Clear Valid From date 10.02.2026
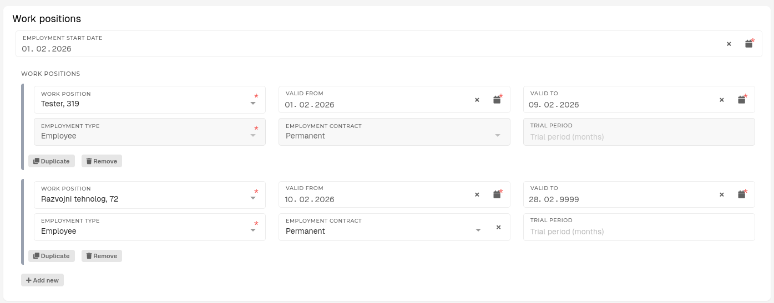 tap(477, 194)
